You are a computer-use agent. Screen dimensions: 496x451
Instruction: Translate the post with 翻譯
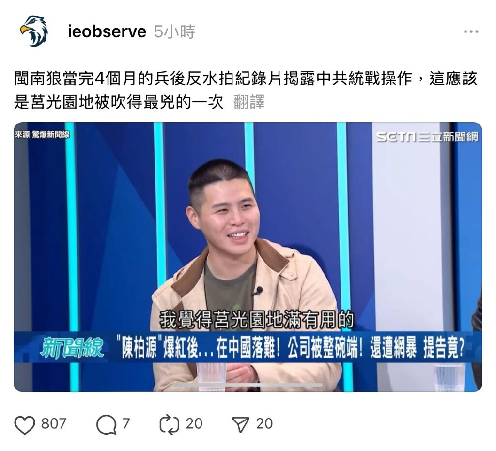tap(248, 102)
